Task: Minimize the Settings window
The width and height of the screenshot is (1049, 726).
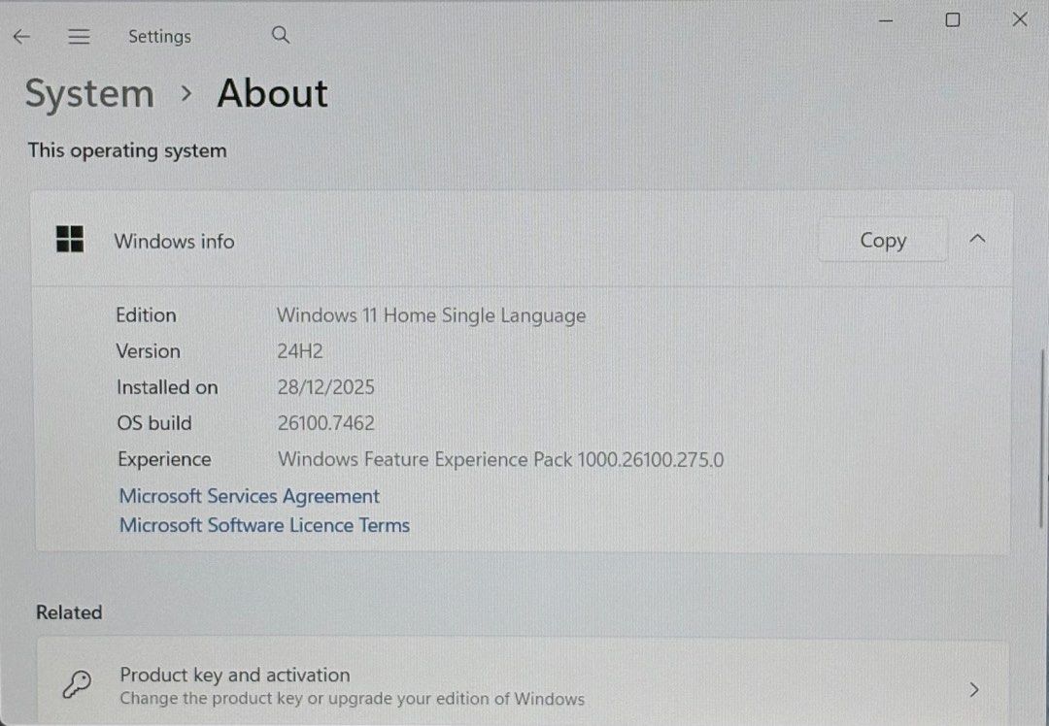Action: (x=886, y=20)
